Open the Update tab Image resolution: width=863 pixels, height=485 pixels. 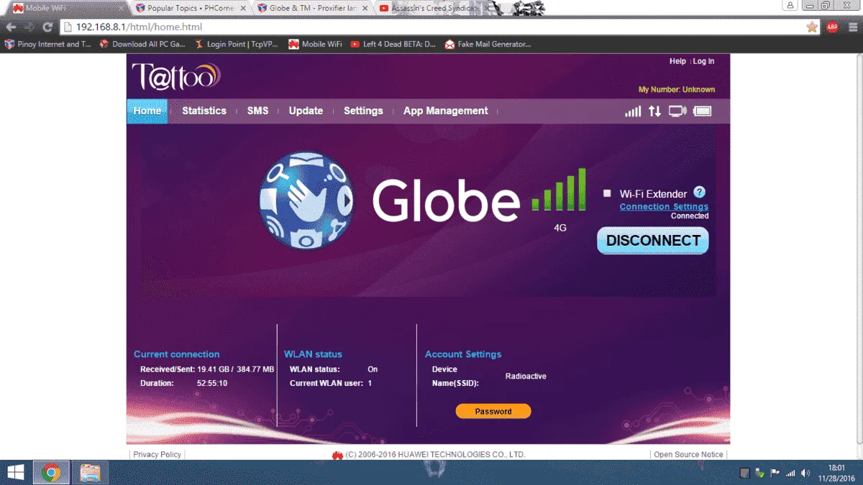click(306, 111)
